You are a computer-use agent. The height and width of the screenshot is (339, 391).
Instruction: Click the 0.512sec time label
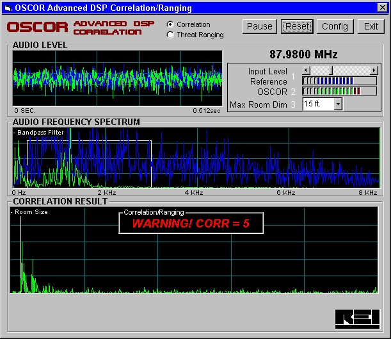point(207,111)
